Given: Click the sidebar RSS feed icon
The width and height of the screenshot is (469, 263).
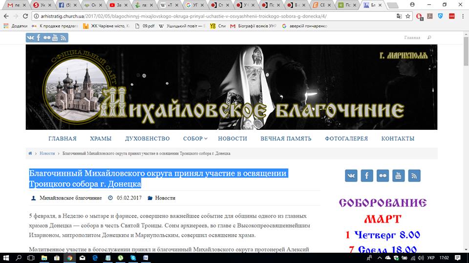Looking at the screenshot, I should click(414, 176).
